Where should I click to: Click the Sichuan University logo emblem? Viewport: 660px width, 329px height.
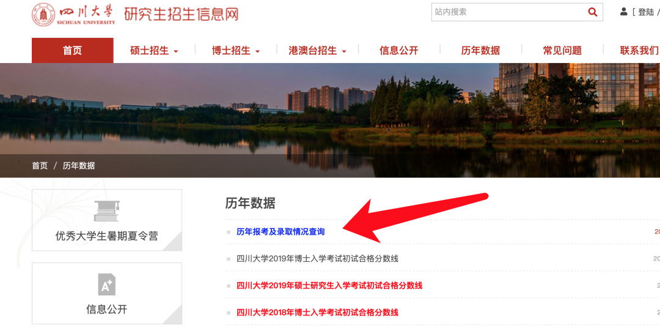click(x=43, y=14)
